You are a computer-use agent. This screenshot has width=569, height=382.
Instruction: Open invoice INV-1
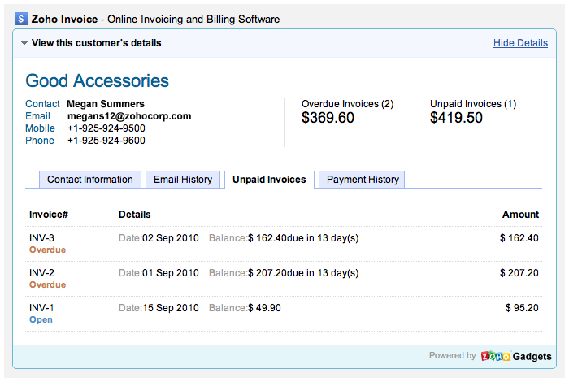coord(41,308)
